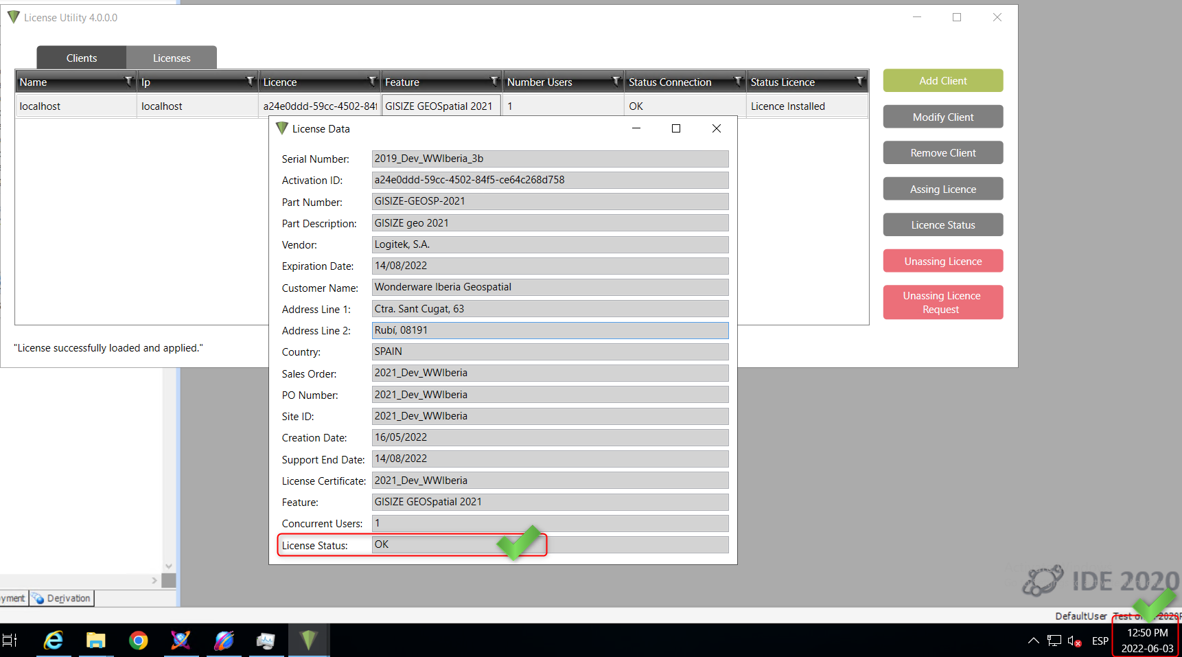Click the Add Client button
This screenshot has width=1182, height=657.
click(943, 80)
